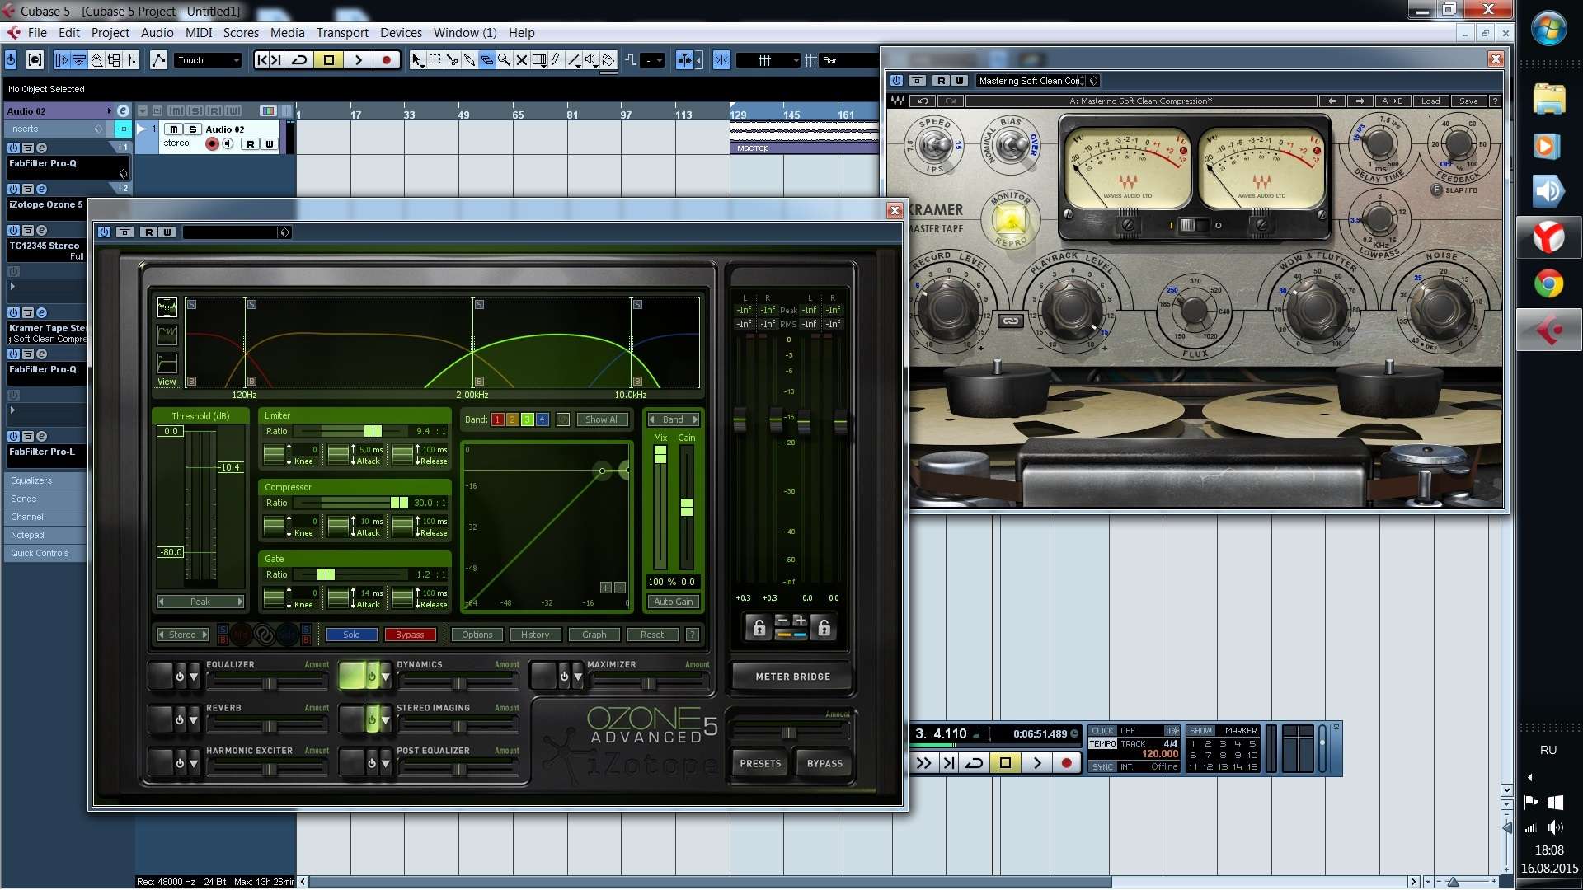Open the Devices menu
Image resolution: width=1583 pixels, height=890 pixels.
[401, 33]
